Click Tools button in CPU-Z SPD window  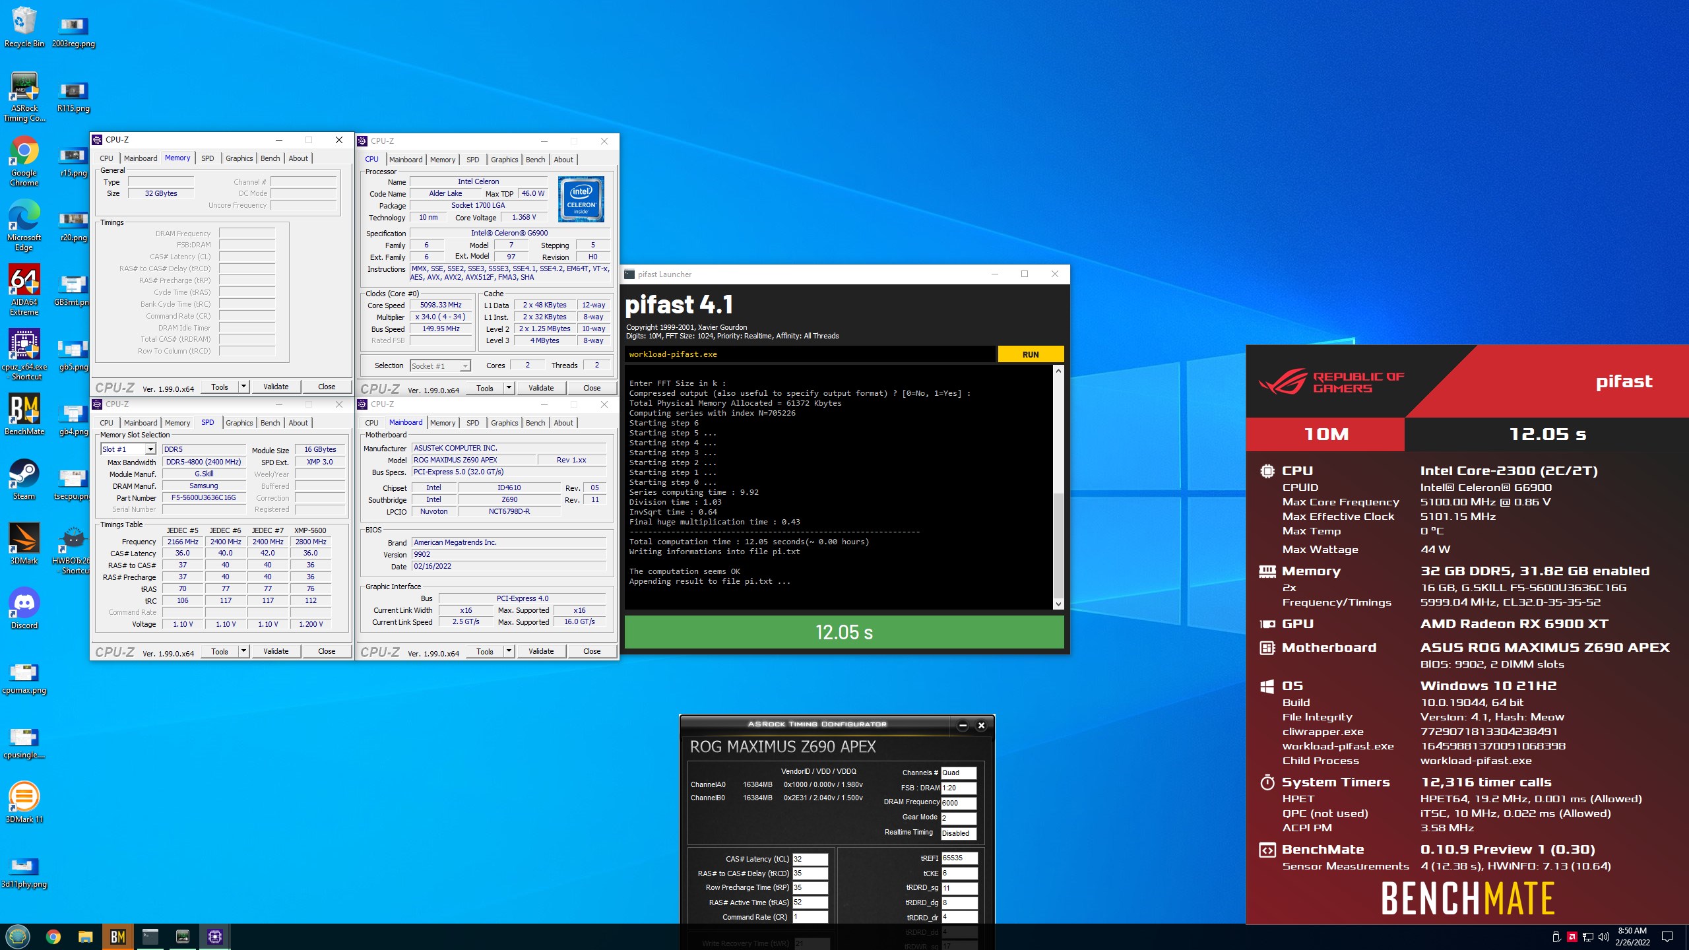(220, 651)
